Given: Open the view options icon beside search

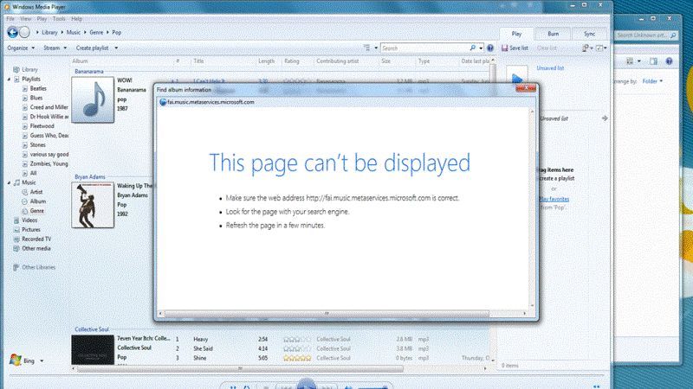Looking at the screenshot, I should click(x=366, y=48).
